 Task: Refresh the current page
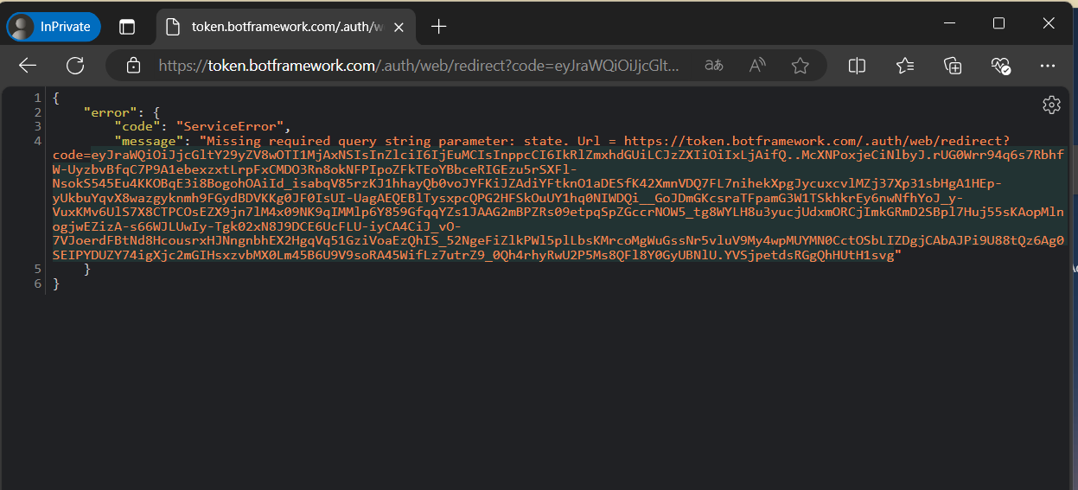[75, 66]
